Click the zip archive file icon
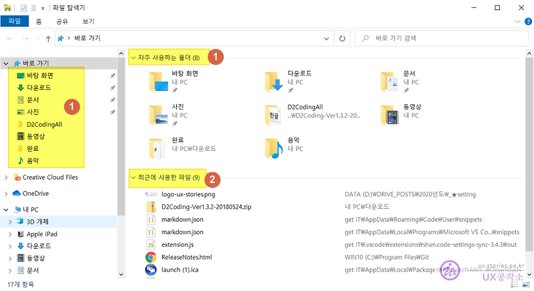Screen dimensions: 534x291 151,207
